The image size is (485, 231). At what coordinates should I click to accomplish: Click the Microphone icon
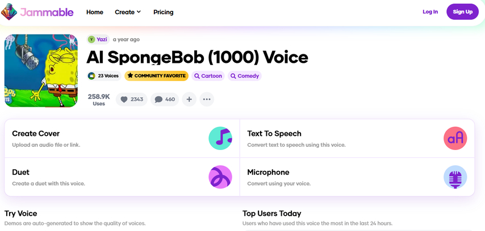pyautogui.click(x=455, y=177)
